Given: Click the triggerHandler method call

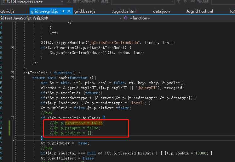Looking at the screenshot, I should (70, 43).
